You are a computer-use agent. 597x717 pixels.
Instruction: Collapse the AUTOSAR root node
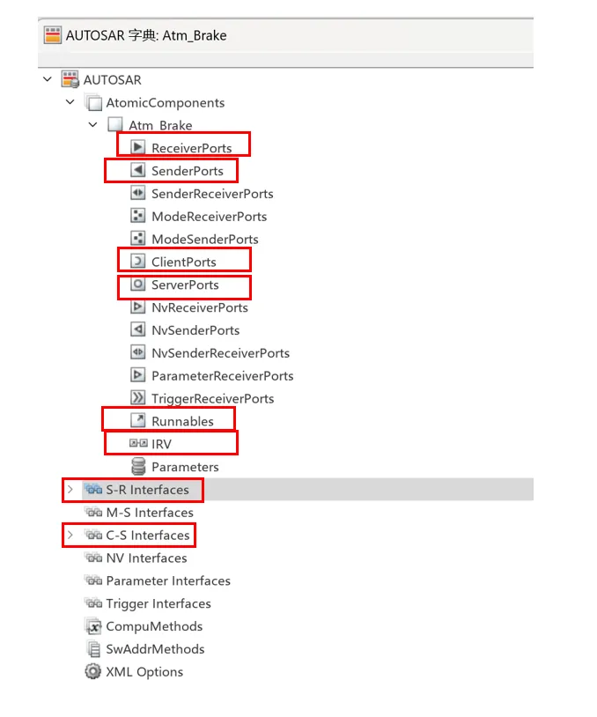(x=48, y=79)
